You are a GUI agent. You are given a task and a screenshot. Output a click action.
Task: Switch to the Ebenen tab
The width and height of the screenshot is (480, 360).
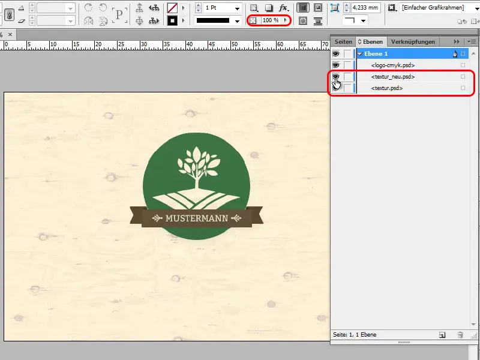(x=370, y=41)
